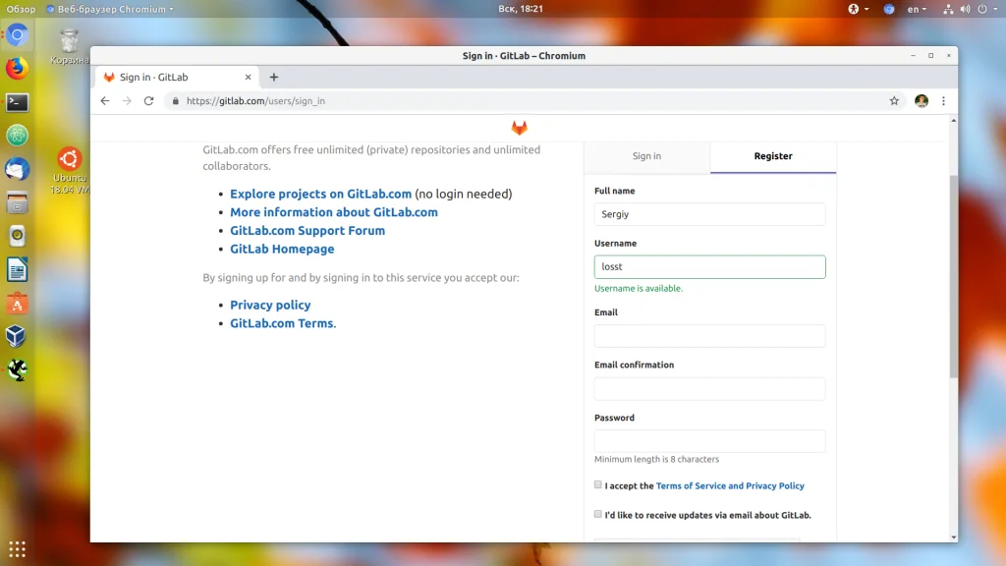Select the Register tab
This screenshot has width=1006, height=566.
772,156
